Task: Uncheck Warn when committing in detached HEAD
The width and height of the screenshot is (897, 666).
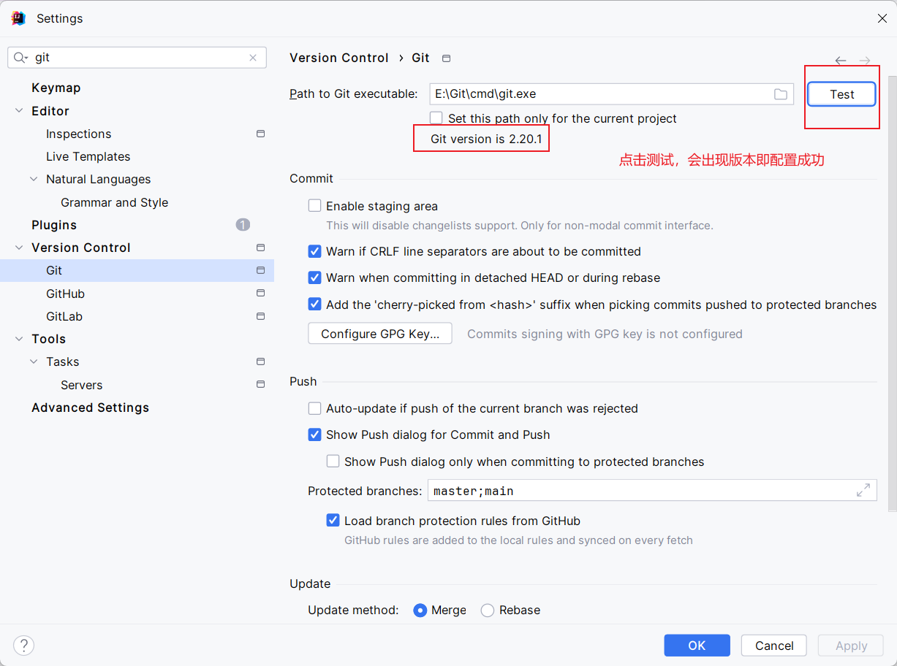Action: [314, 277]
